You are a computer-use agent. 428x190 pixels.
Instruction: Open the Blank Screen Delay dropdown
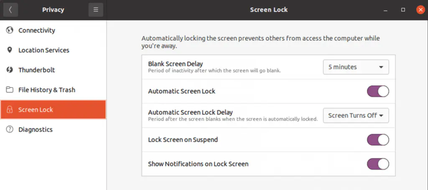tap(356, 67)
